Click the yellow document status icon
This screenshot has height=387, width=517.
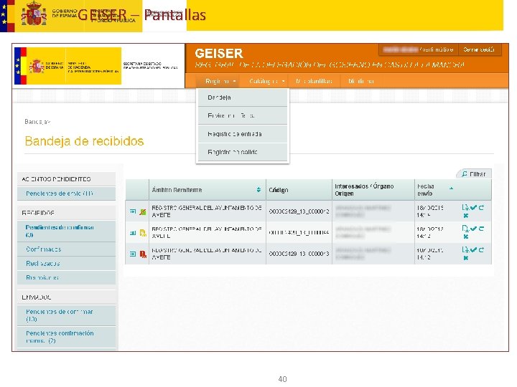coord(143,233)
